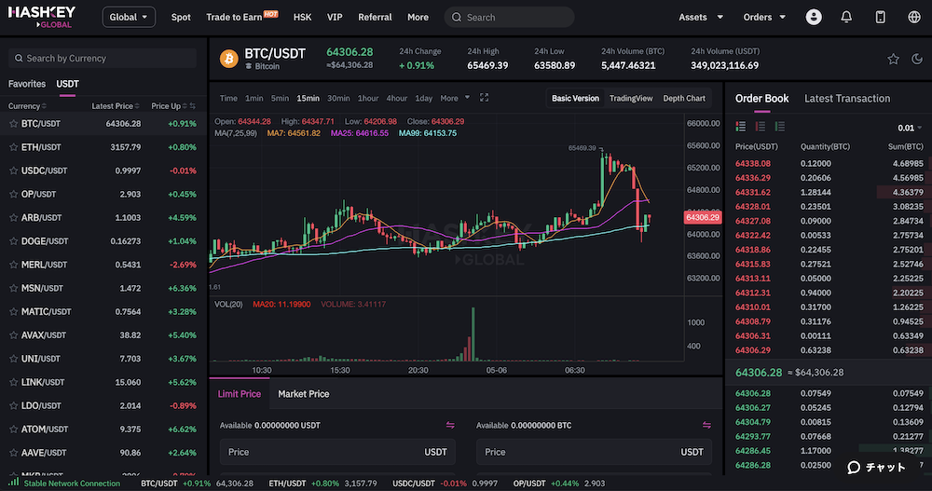Image resolution: width=932 pixels, height=491 pixels.
Task: Favorite the BTC/USDT pair with header star
Action: tap(893, 59)
